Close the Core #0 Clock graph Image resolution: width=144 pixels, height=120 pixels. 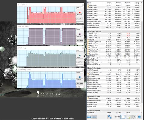click(83, 5)
